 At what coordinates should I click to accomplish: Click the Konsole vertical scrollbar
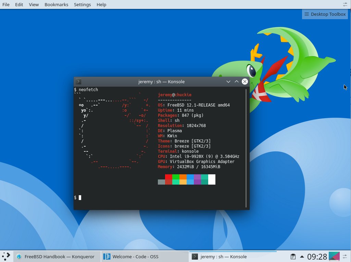point(246,148)
